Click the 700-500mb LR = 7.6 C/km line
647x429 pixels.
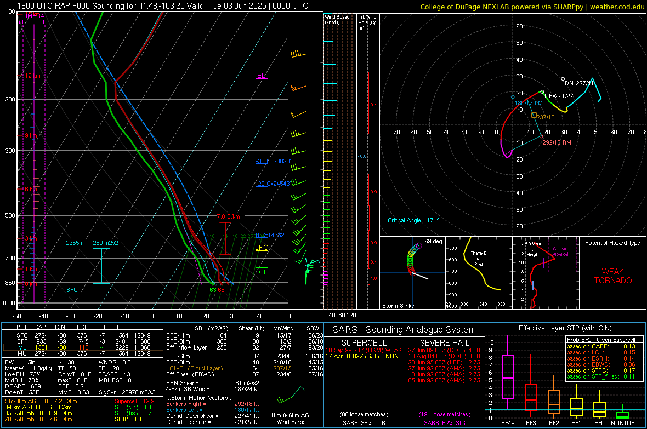coord(38,419)
